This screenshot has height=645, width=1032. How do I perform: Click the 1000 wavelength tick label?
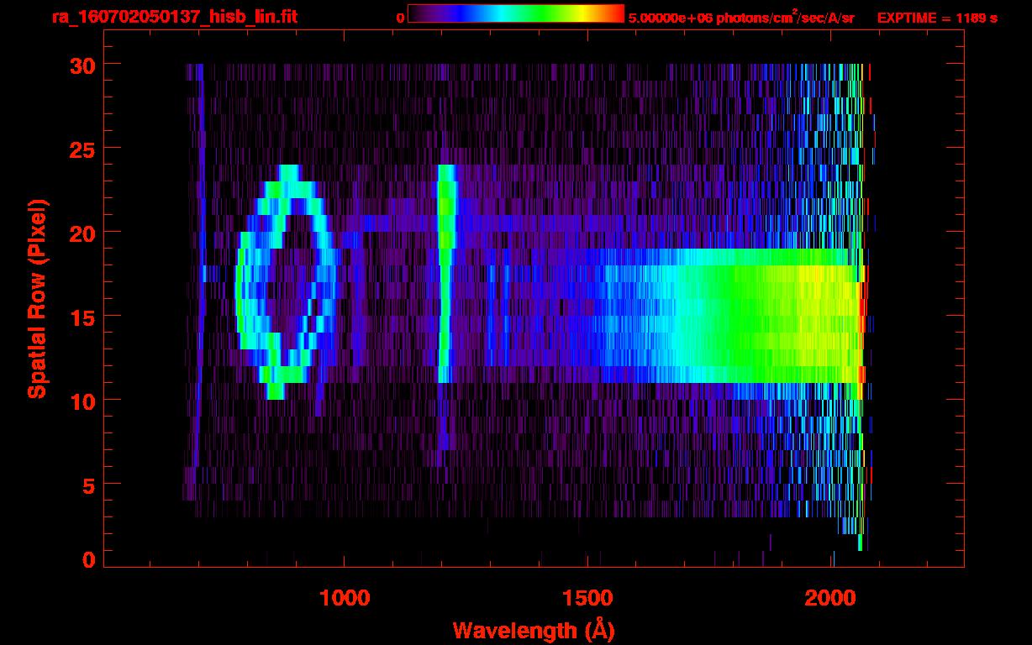[x=344, y=597]
